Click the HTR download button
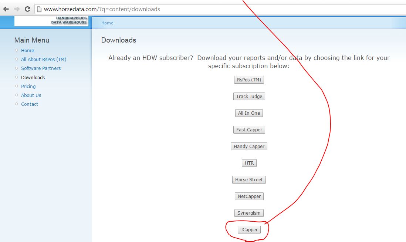 249,163
